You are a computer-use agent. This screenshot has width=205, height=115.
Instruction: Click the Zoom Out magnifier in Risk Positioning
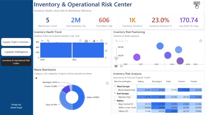click(x=116, y=41)
